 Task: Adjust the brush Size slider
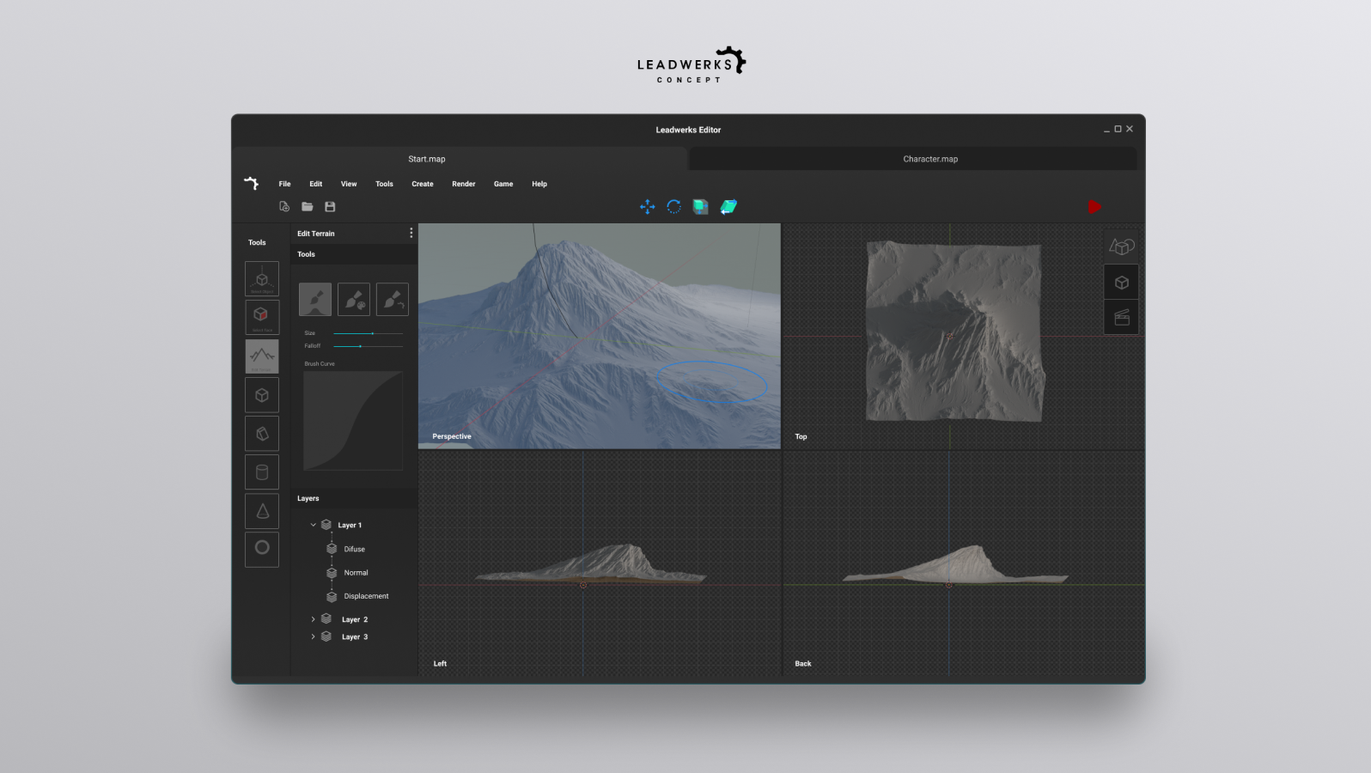368,333
